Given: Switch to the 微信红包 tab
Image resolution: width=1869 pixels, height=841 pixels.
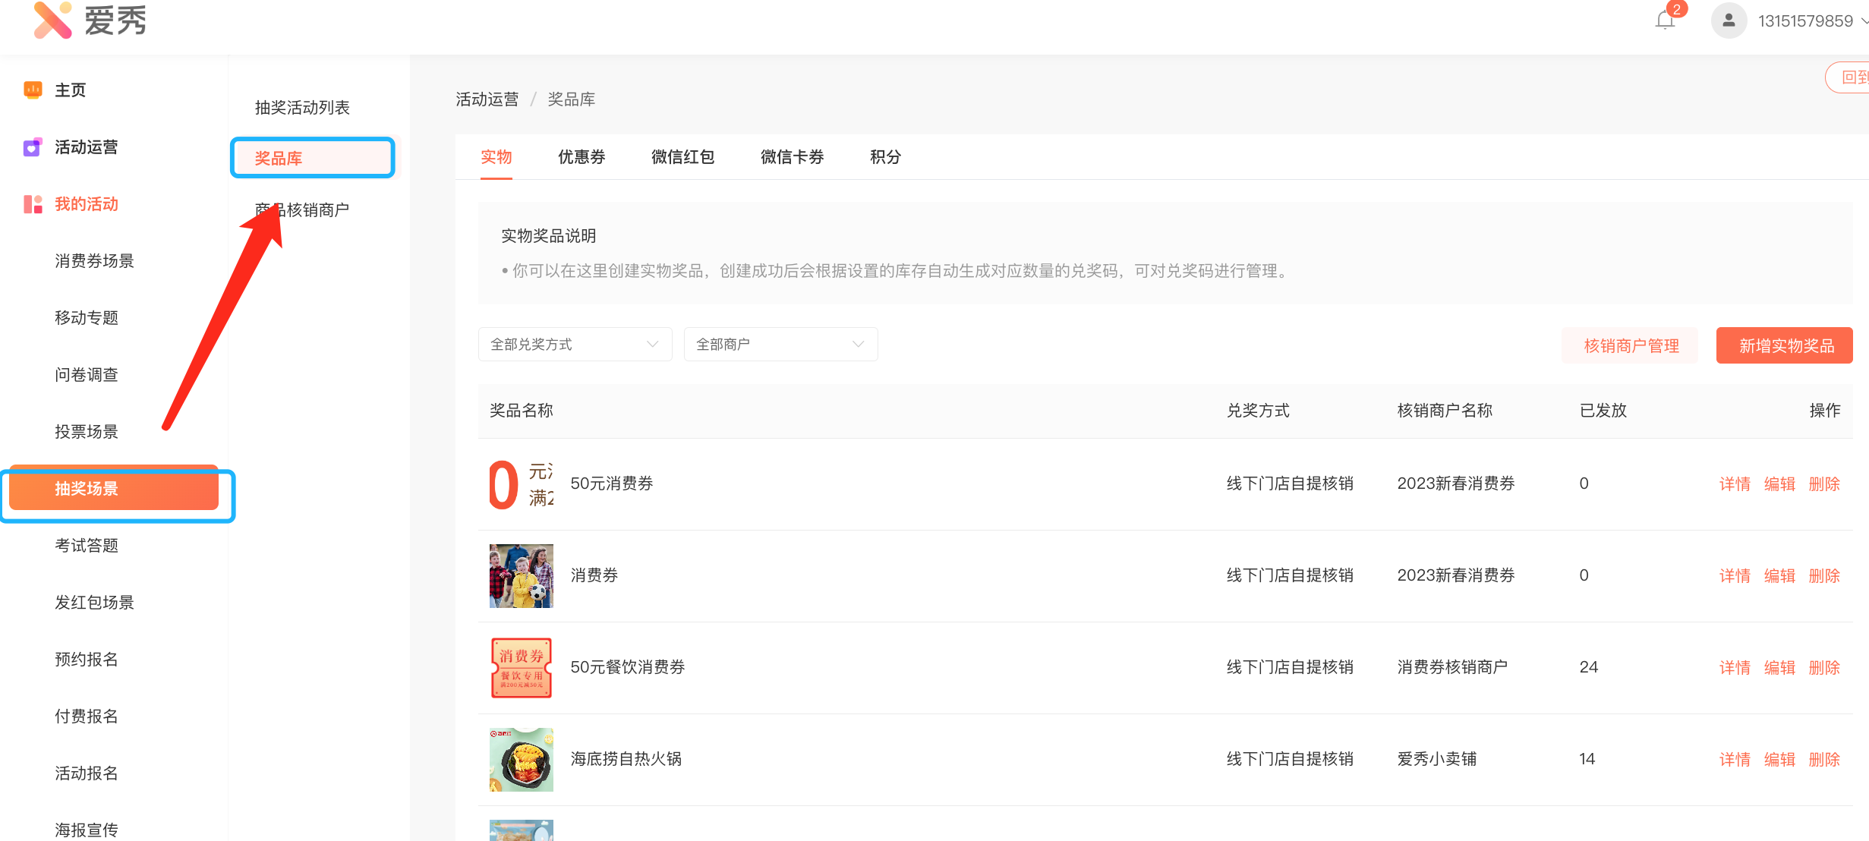Looking at the screenshot, I should click(x=682, y=157).
